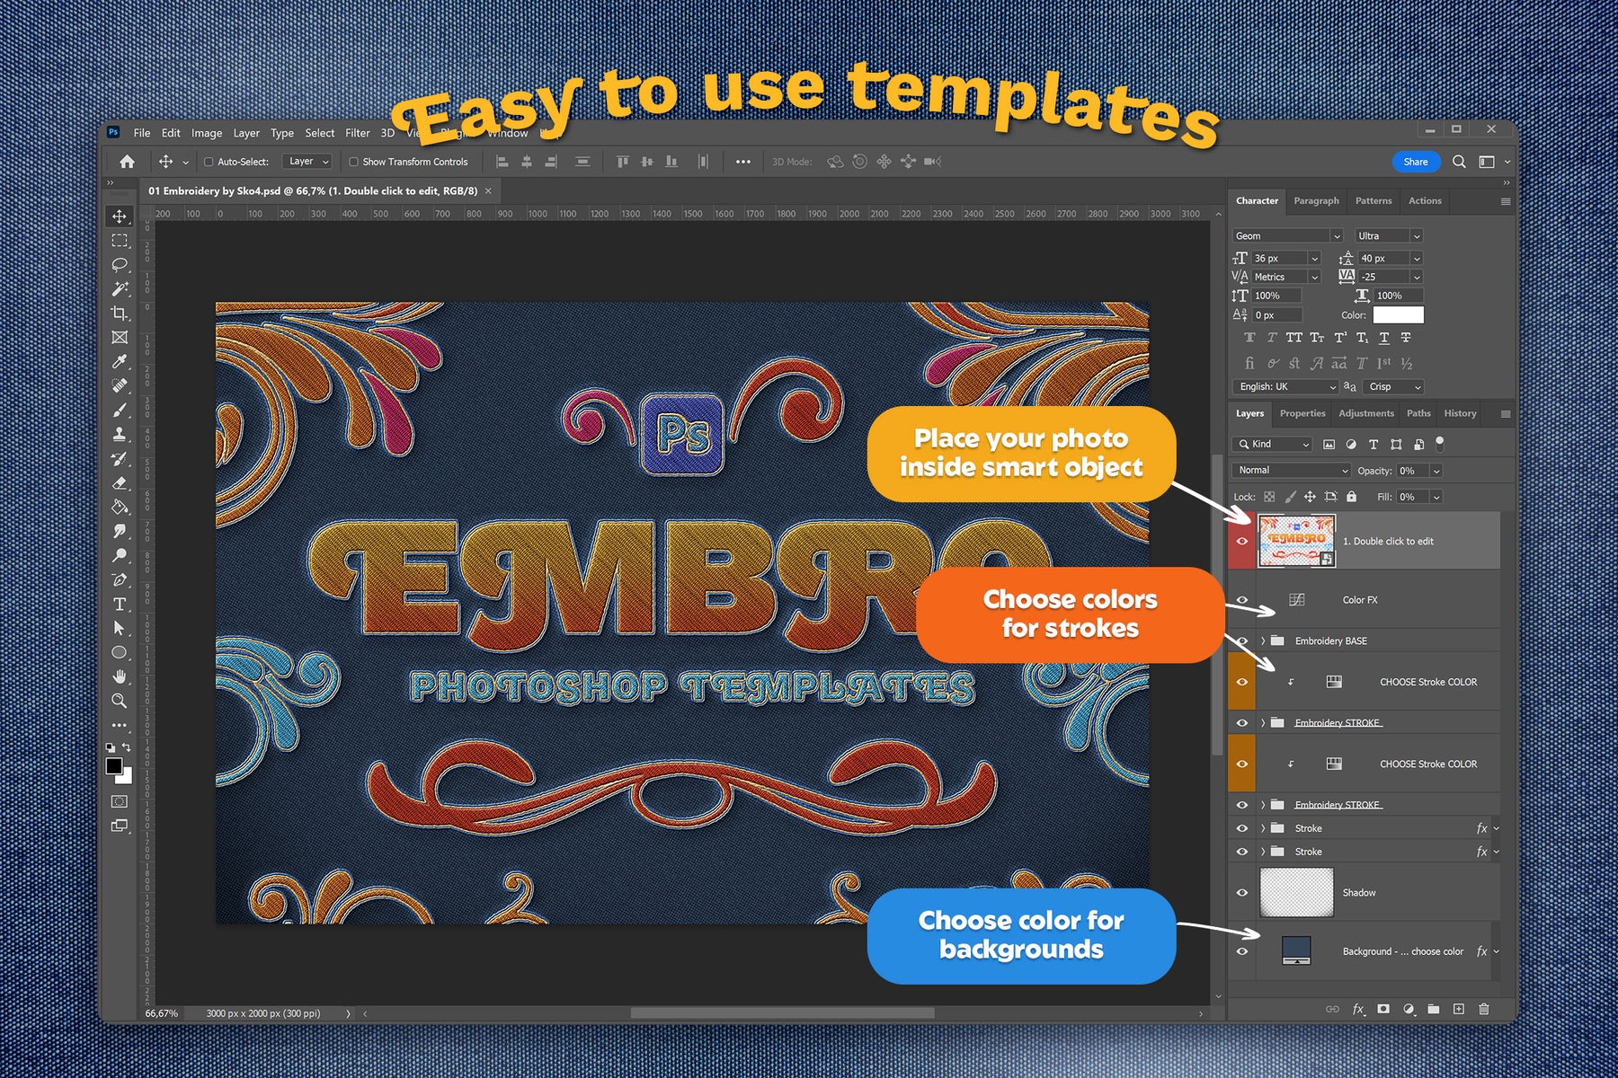Select the Horizontal Type tool
The width and height of the screenshot is (1618, 1078).
pos(119,605)
